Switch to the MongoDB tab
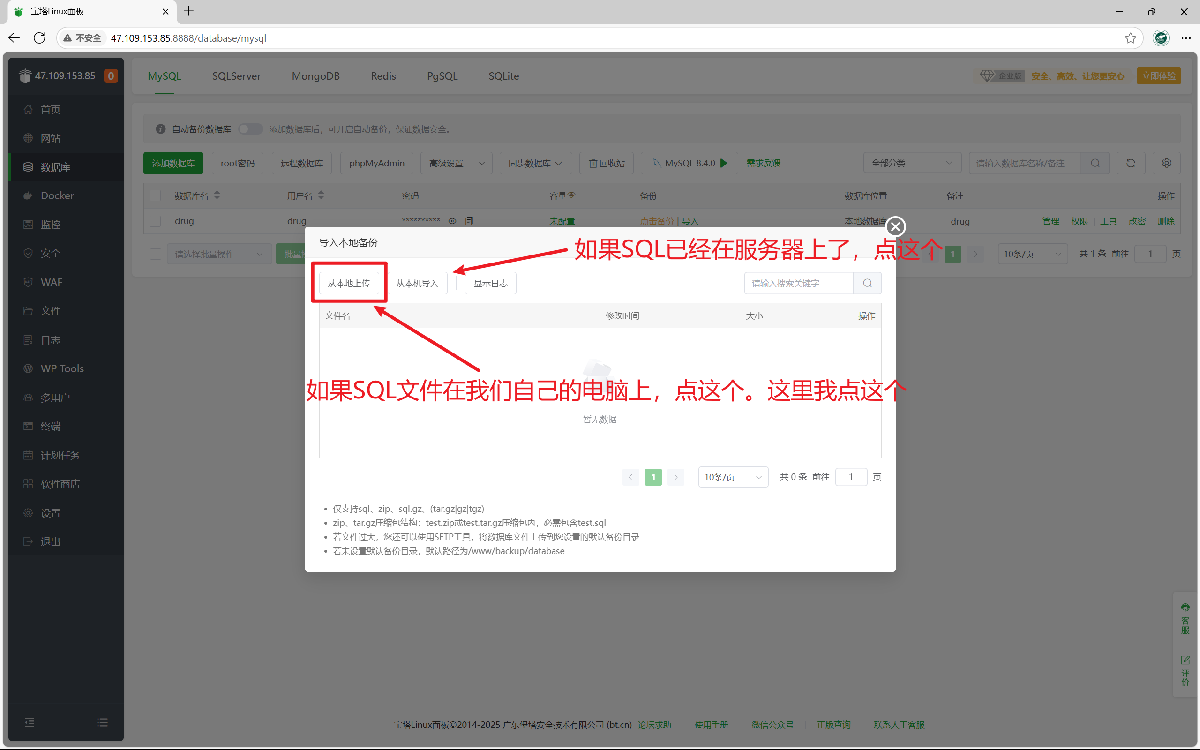The height and width of the screenshot is (750, 1200). click(x=316, y=76)
